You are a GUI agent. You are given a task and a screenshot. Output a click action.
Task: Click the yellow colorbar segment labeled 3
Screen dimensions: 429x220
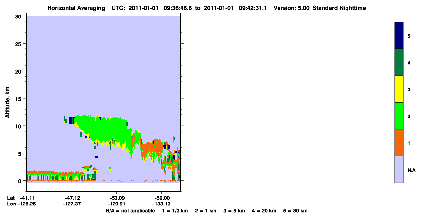click(x=399, y=89)
